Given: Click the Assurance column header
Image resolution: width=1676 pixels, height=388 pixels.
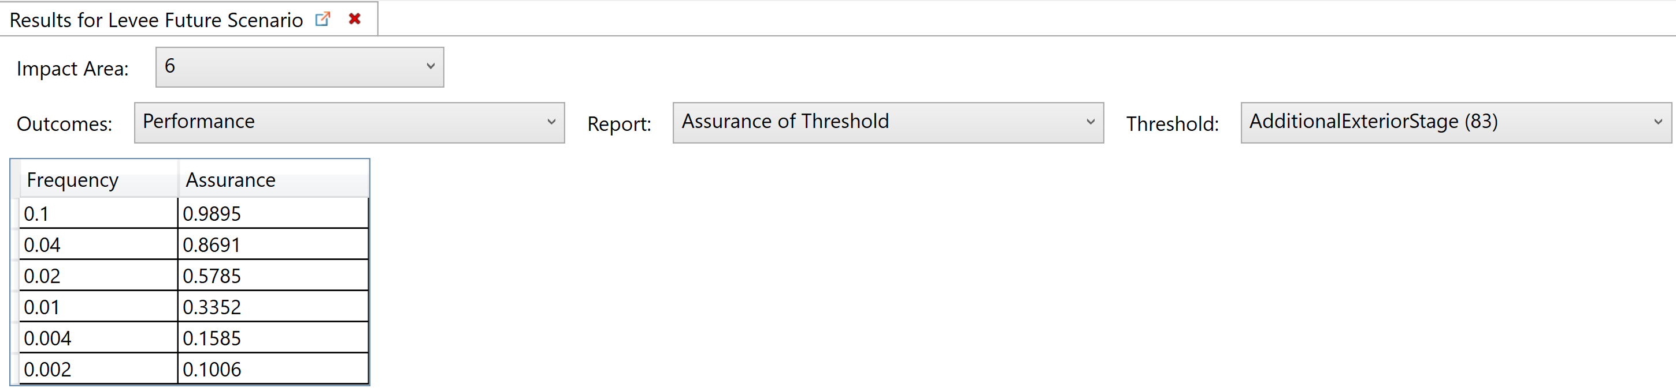Looking at the screenshot, I should [x=273, y=180].
